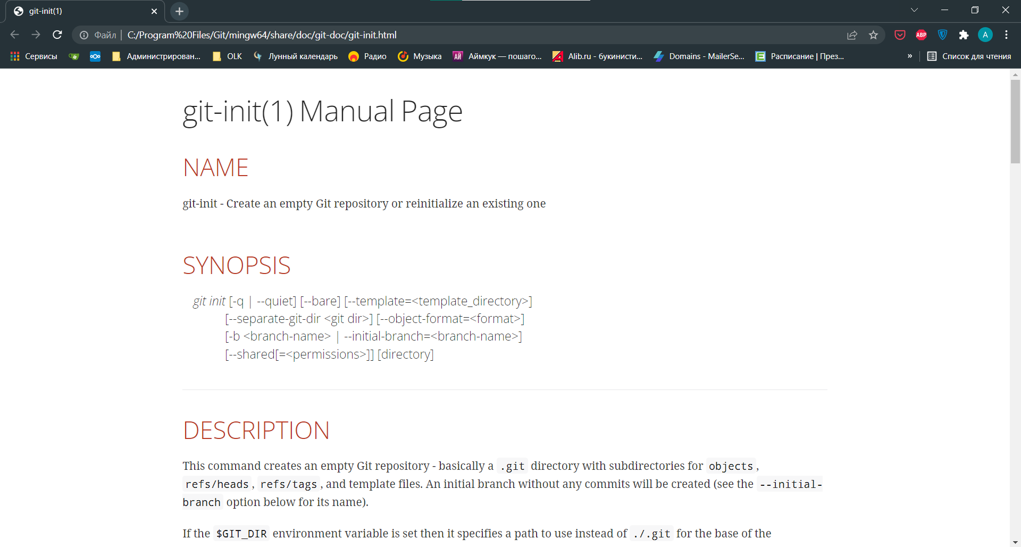
Task: Open Список для чтения reading list
Action: (969, 56)
